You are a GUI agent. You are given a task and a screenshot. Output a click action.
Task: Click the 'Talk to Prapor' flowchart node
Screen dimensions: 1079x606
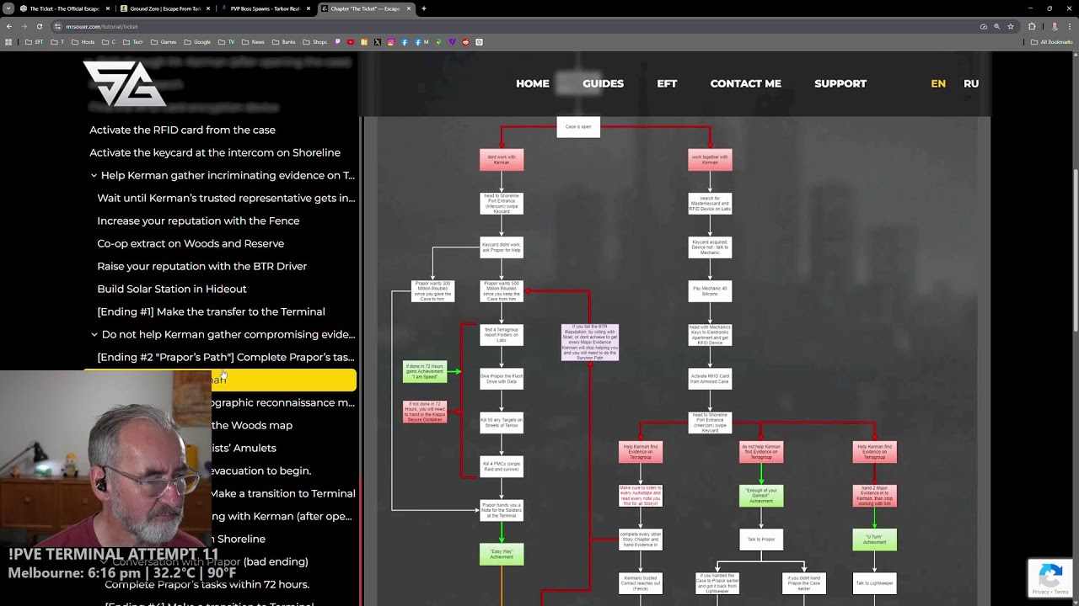(761, 540)
